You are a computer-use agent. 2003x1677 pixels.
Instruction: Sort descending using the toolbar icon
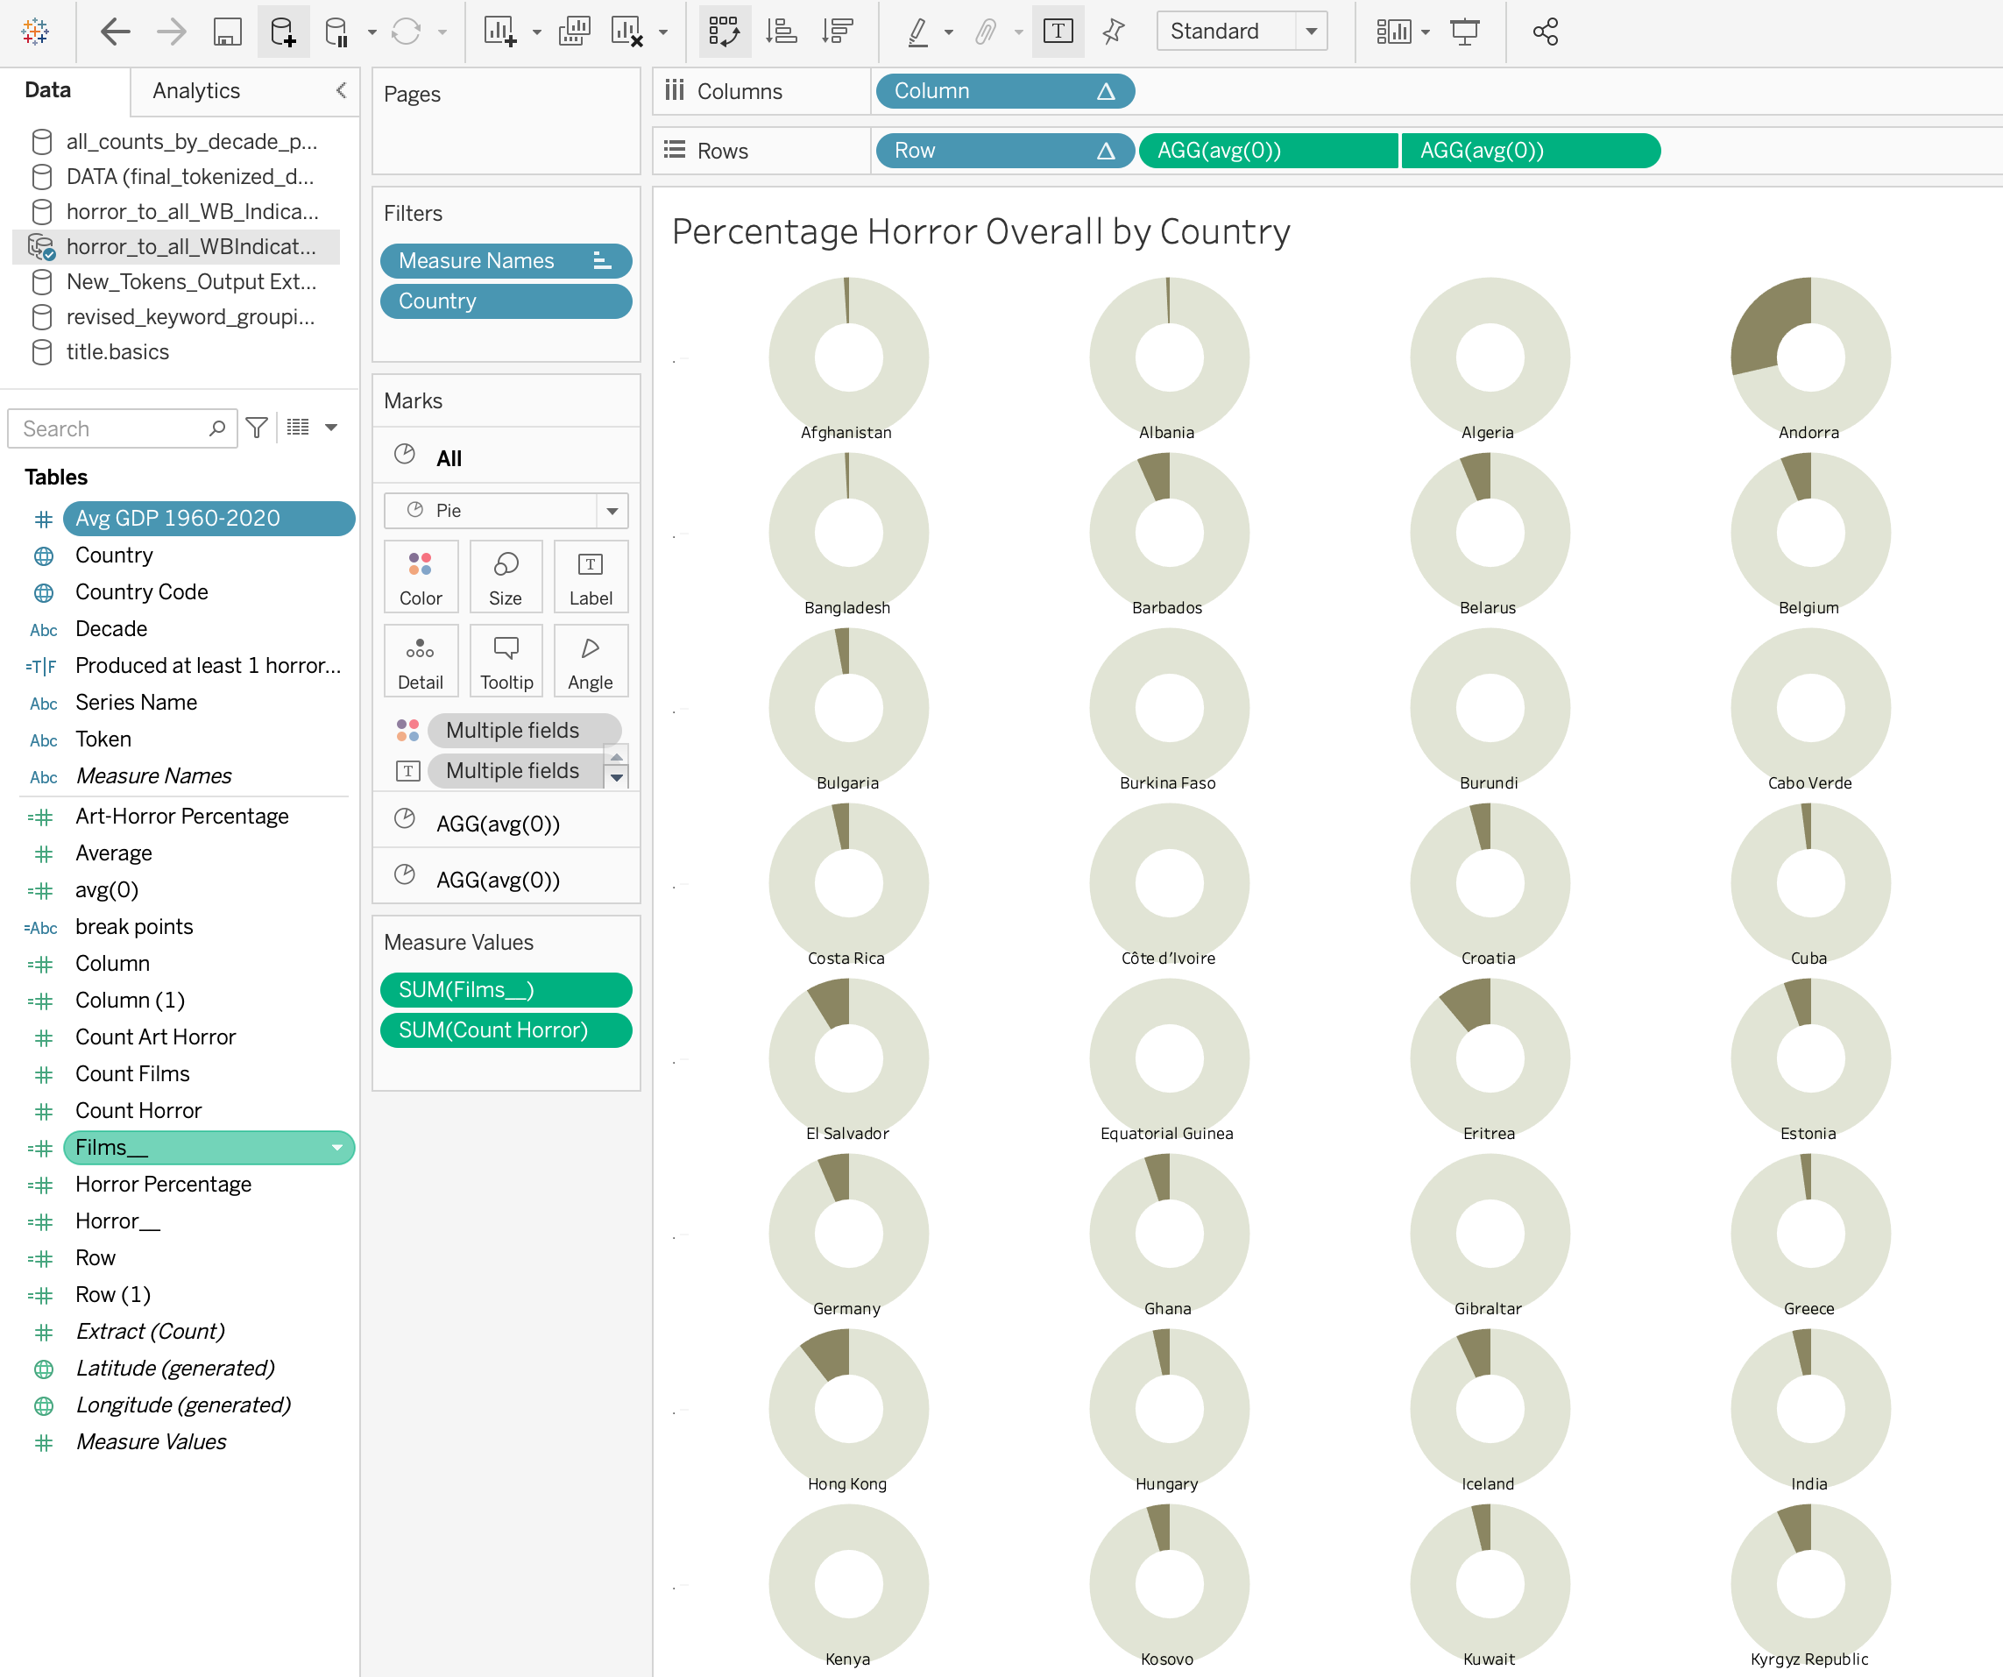pyautogui.click(x=837, y=32)
